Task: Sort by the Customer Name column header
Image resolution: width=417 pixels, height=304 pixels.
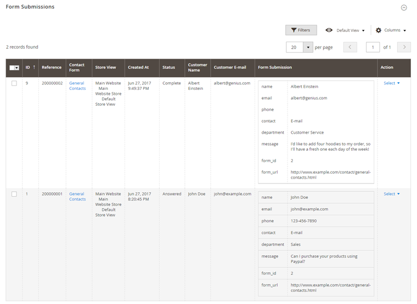Action: tap(198, 67)
